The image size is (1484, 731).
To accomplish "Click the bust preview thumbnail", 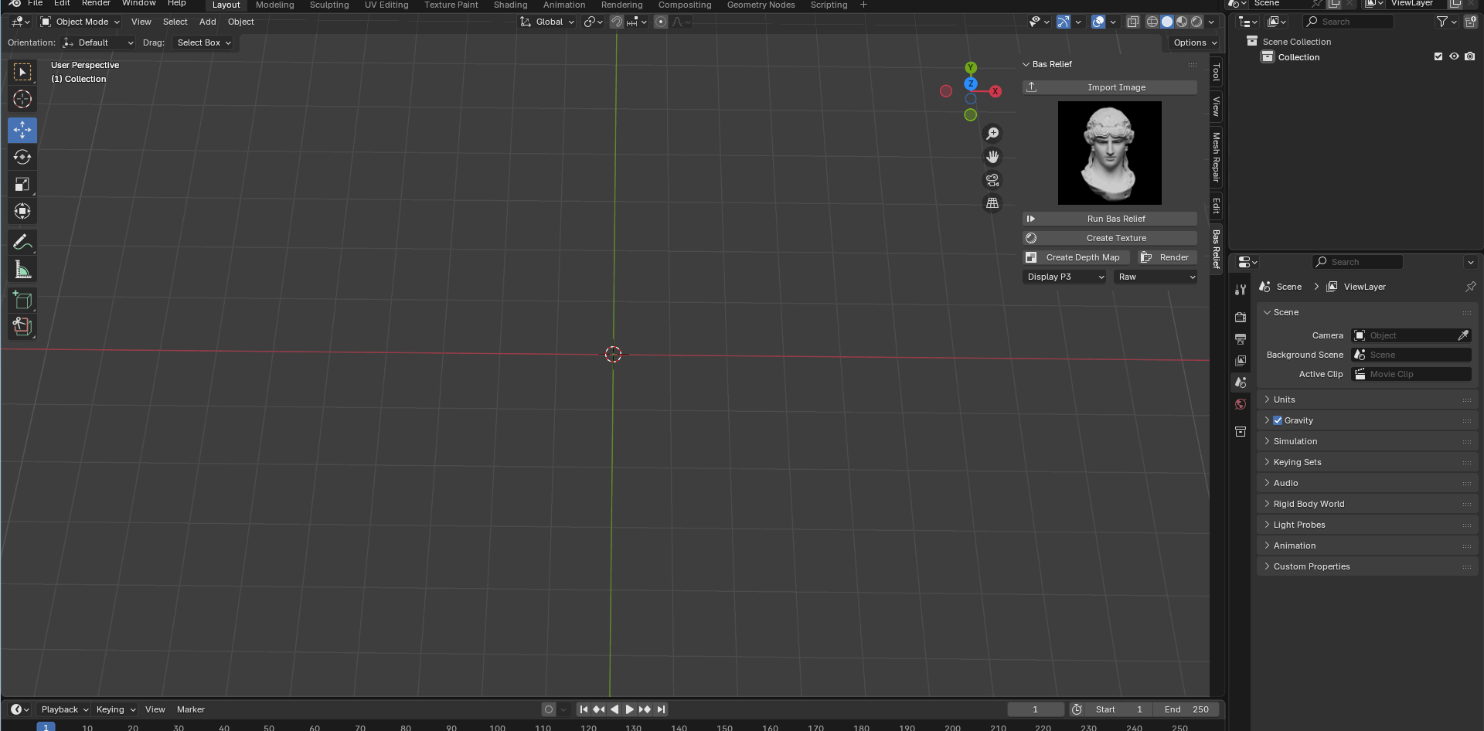I will (1110, 153).
